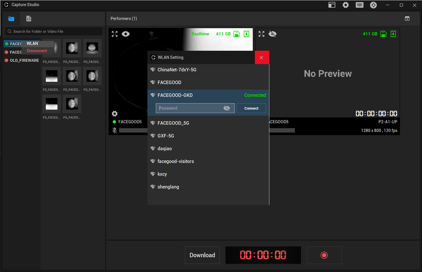
Task: Open the middle face thumbnail in second row
Action: 72,76
